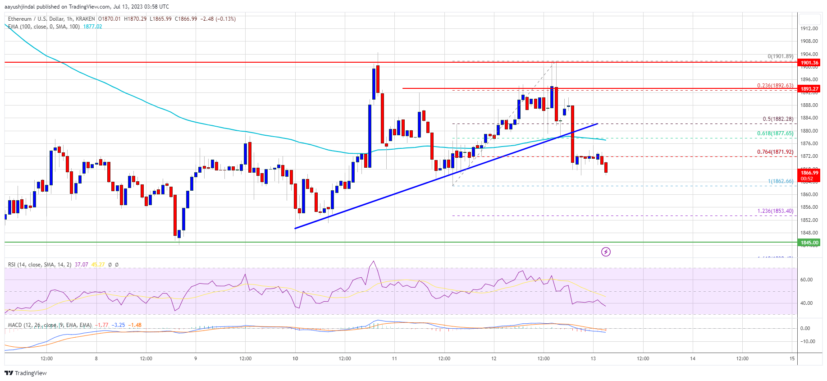Screen dimensions: 827x381
Task: Click the change value −2.48 (−0.13%)
Action: click(218, 19)
